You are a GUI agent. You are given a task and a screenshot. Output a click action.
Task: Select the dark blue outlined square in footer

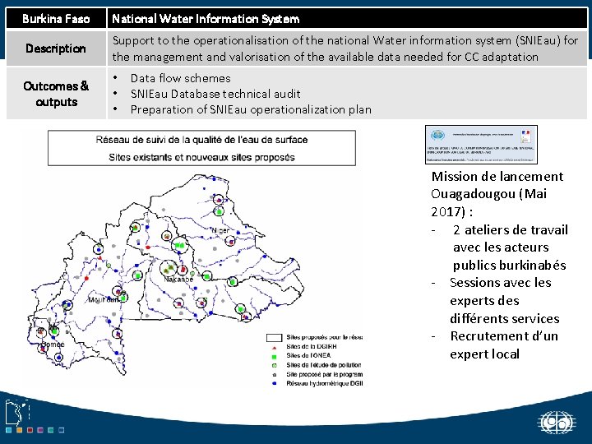pos(62,430)
